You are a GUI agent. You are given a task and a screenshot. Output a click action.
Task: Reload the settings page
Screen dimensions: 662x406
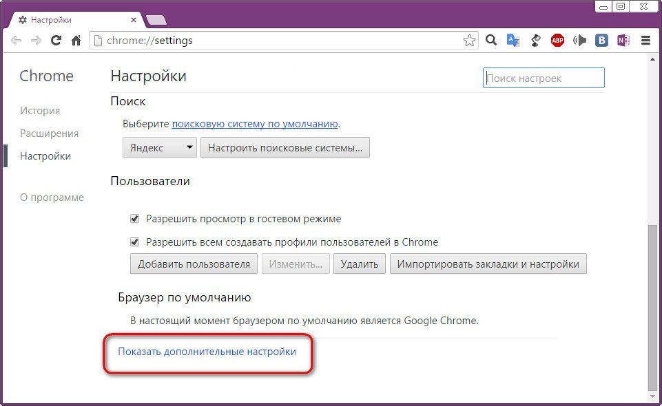coord(56,41)
